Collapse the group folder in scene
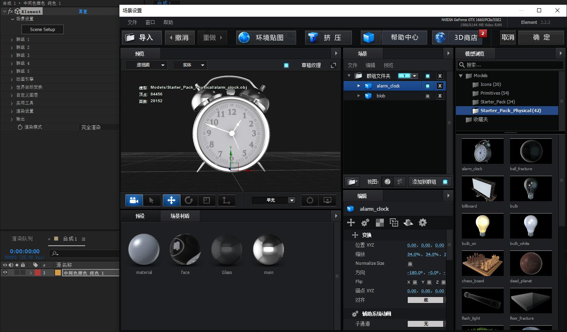The image size is (567, 332). point(349,76)
